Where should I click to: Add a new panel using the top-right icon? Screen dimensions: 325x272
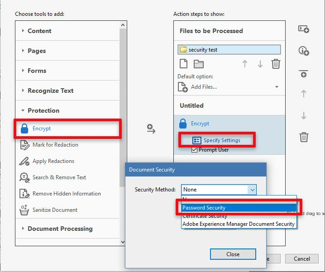[304, 29]
